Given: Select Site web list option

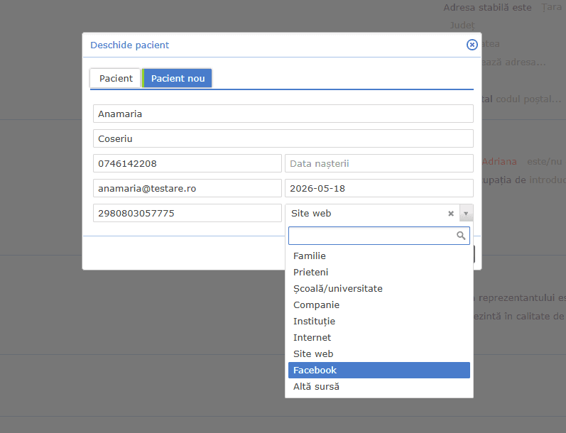Looking at the screenshot, I should coord(379,354).
